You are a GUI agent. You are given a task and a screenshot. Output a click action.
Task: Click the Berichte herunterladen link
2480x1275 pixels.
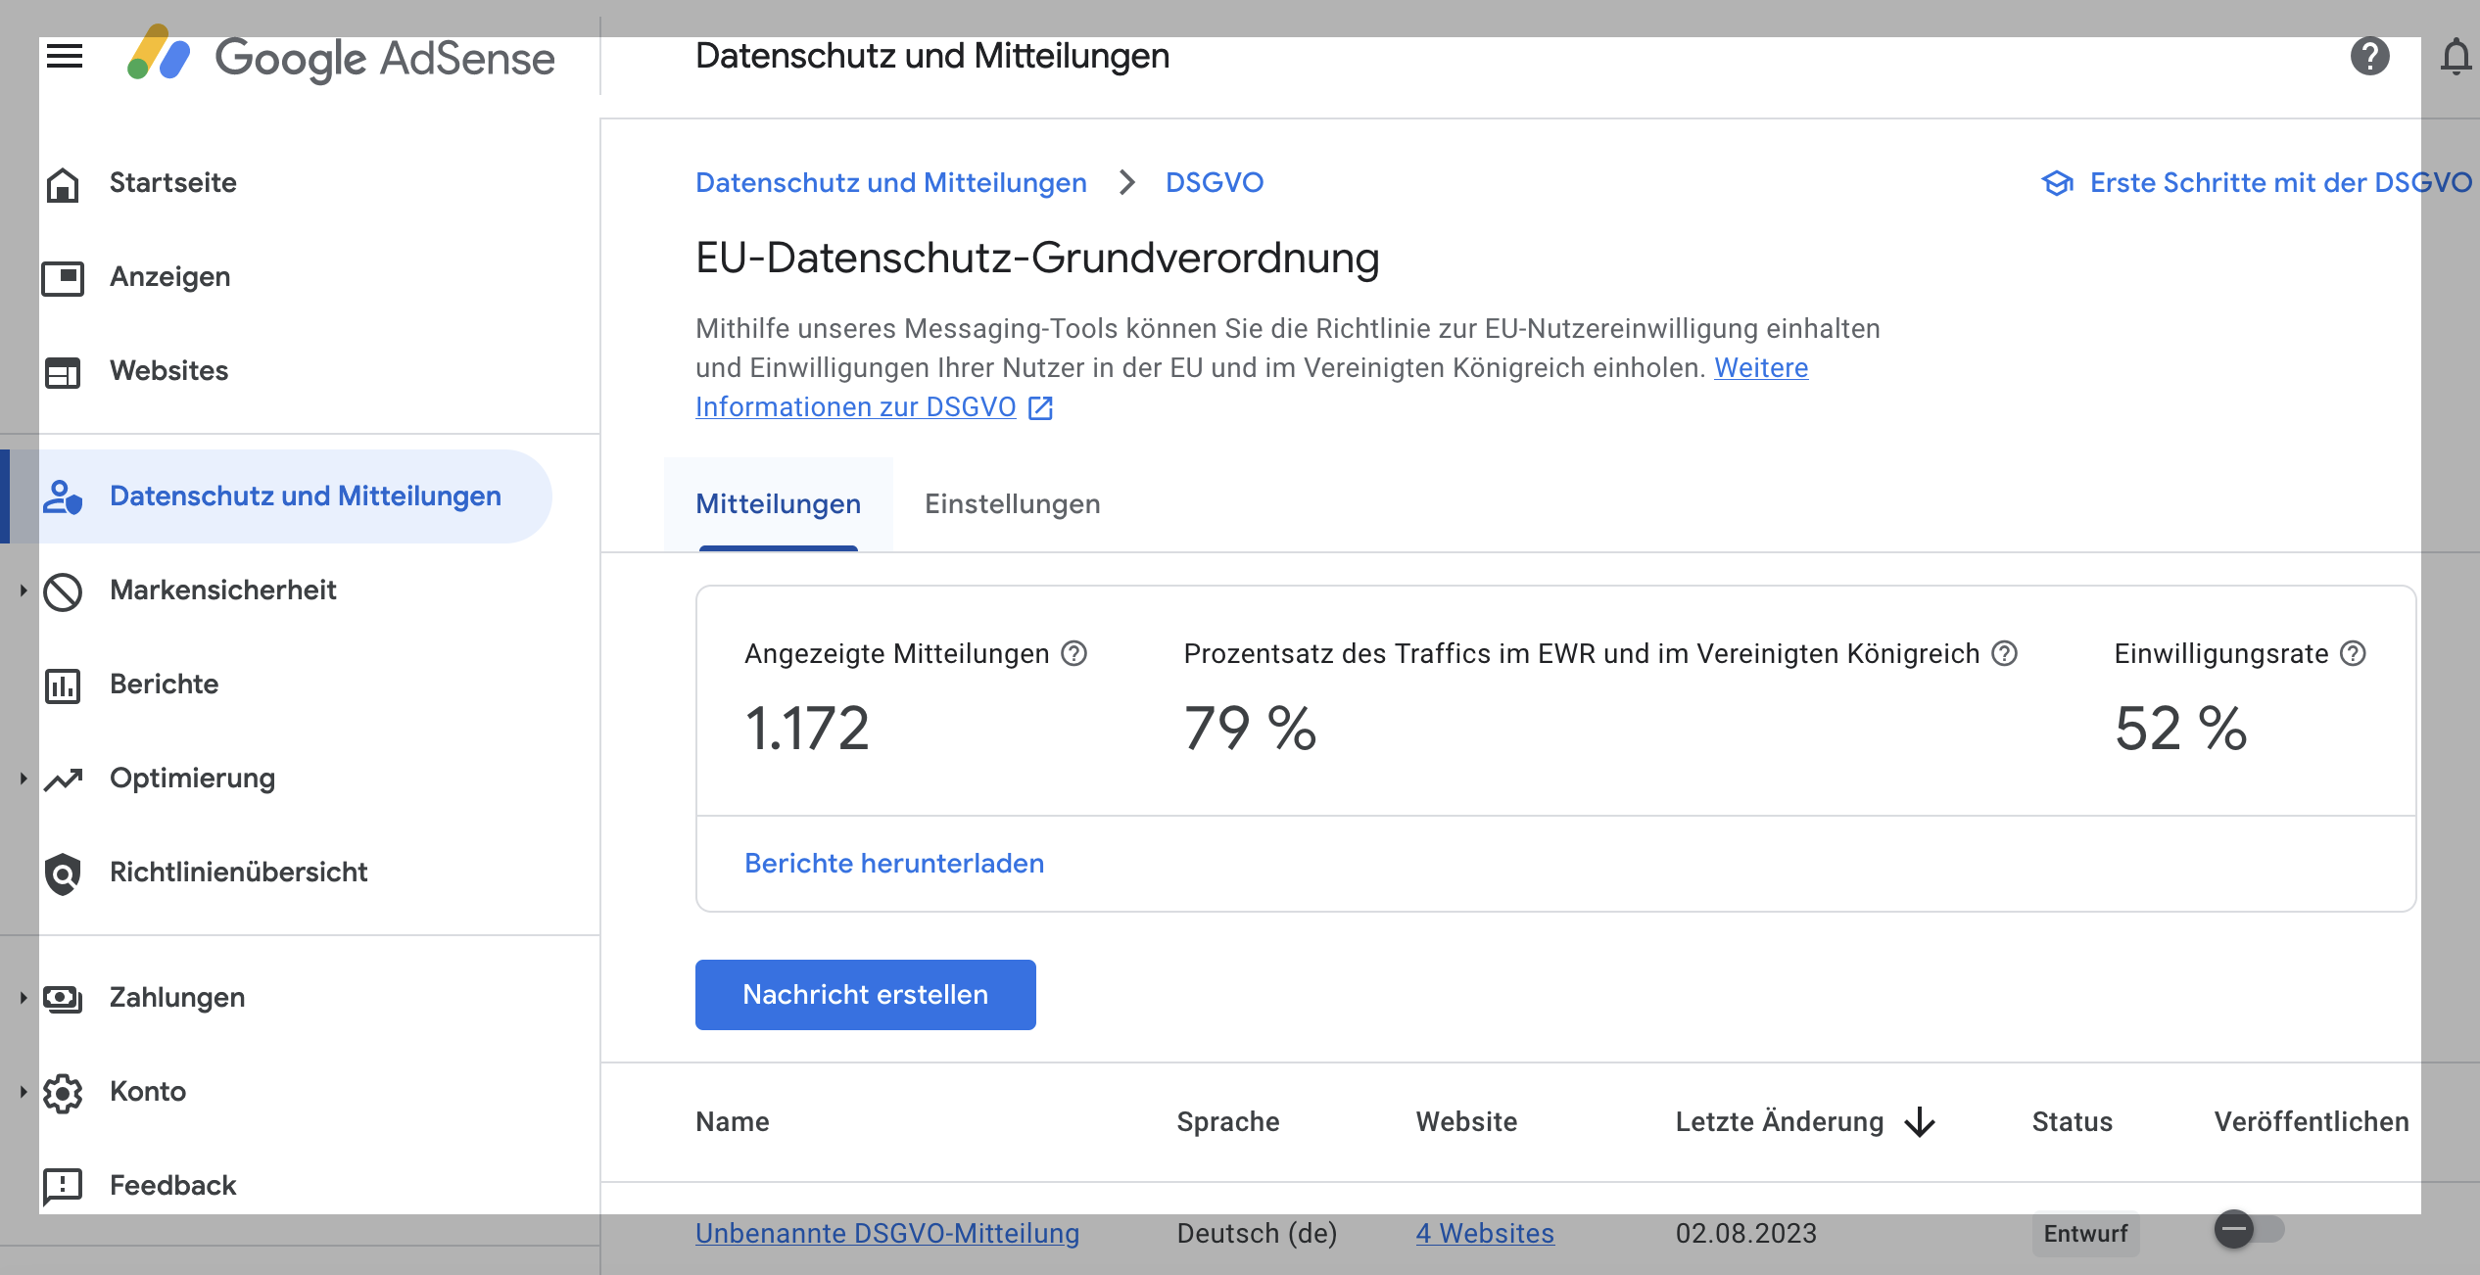tap(894, 864)
